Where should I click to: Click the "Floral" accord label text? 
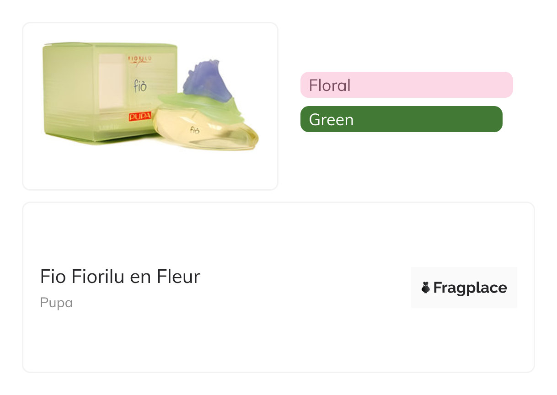pyautogui.click(x=330, y=85)
